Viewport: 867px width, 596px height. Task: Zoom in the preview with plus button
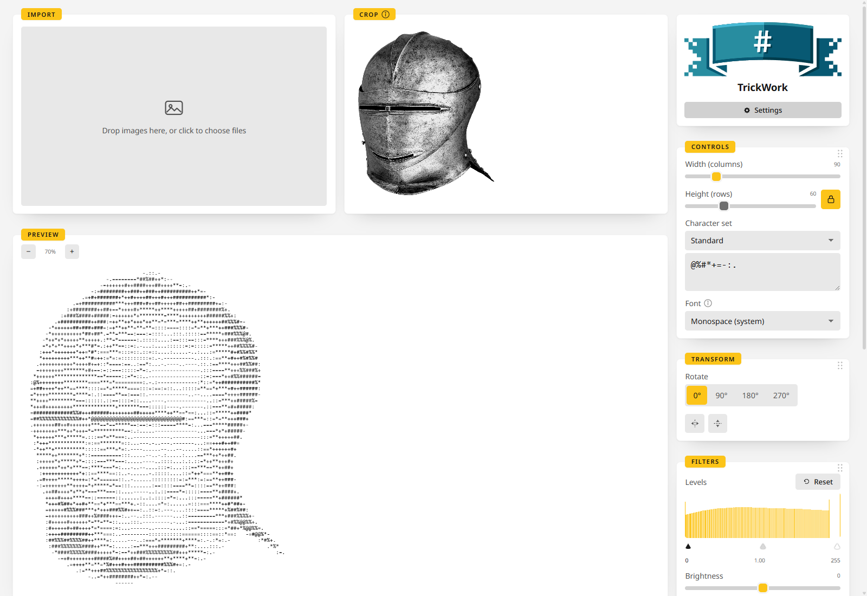point(72,251)
